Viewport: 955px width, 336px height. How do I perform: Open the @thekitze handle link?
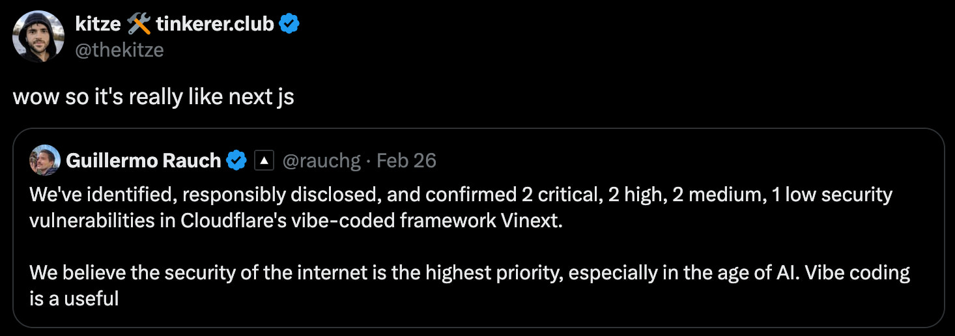(x=119, y=49)
